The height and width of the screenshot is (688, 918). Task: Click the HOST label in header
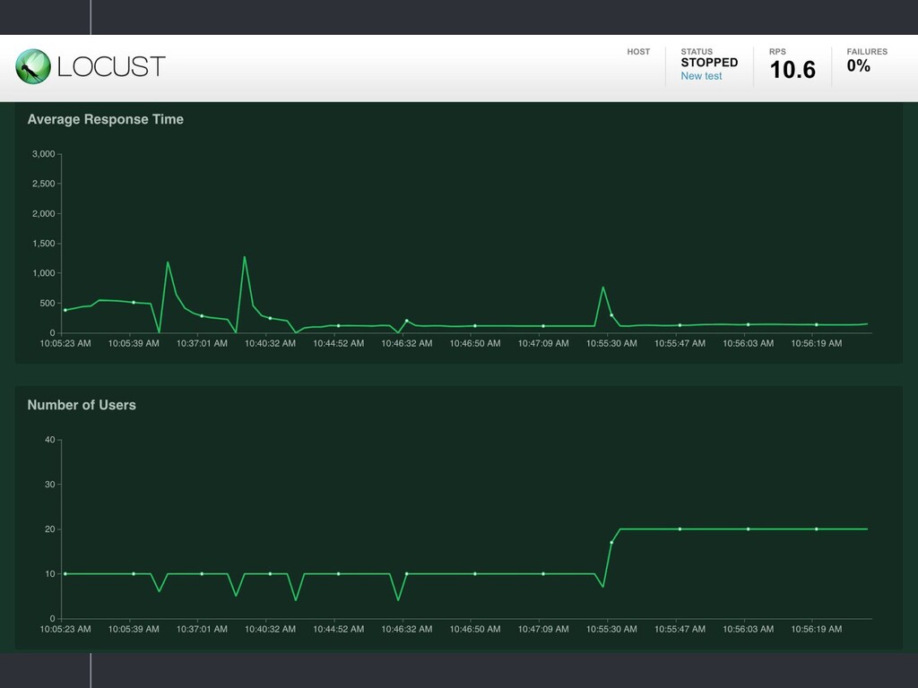pos(638,52)
